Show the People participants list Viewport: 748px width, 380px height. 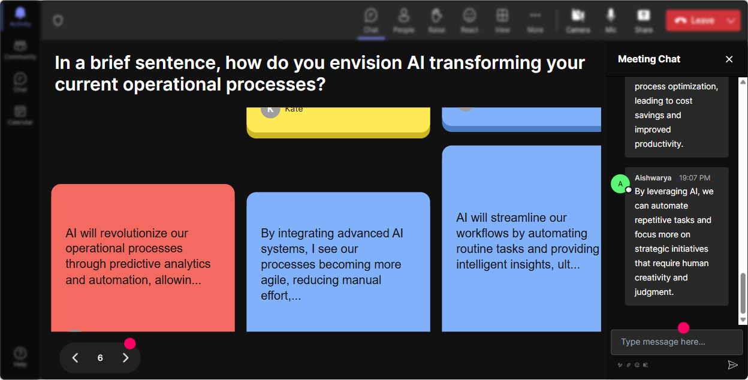[404, 20]
